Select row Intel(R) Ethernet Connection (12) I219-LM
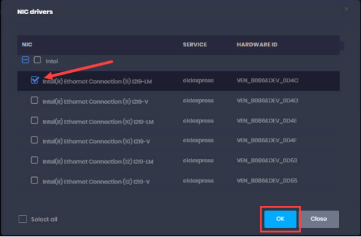 179,160
